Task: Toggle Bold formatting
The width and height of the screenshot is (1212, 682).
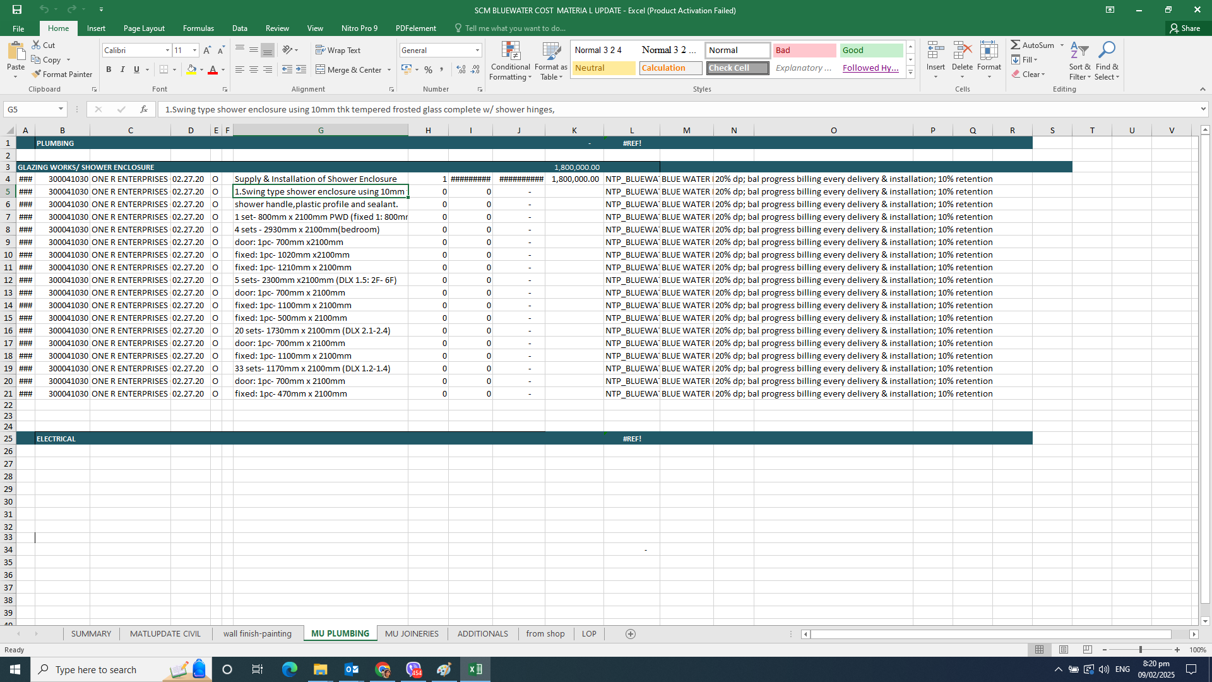Action: (109, 69)
